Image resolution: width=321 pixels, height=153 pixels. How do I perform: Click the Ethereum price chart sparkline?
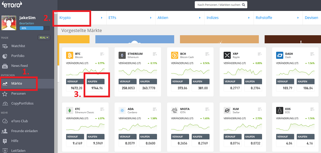click(x=138, y=72)
